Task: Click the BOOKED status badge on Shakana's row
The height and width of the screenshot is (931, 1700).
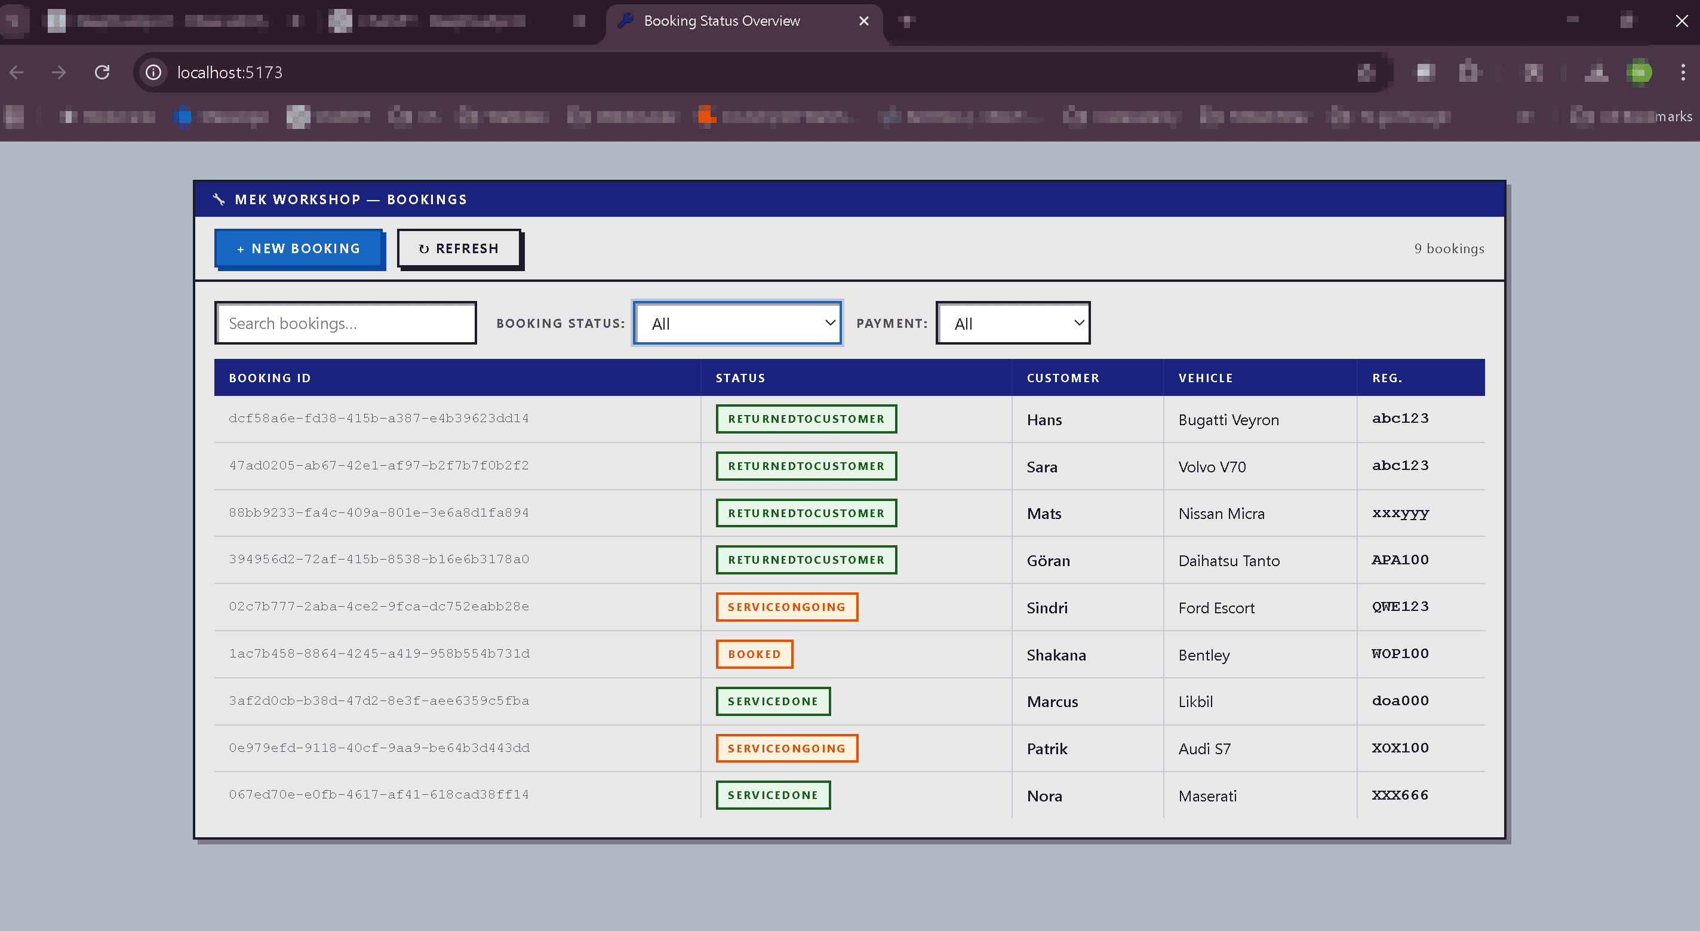Action: coord(754,654)
